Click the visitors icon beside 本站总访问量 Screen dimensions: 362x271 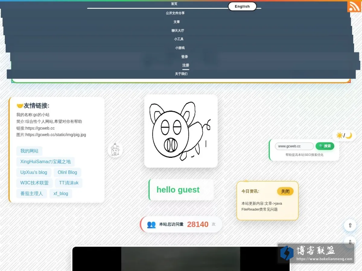coord(151,224)
